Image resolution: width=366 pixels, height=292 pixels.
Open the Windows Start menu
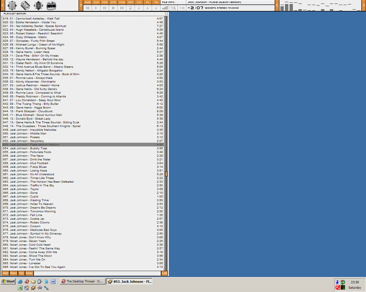click(x=8, y=282)
